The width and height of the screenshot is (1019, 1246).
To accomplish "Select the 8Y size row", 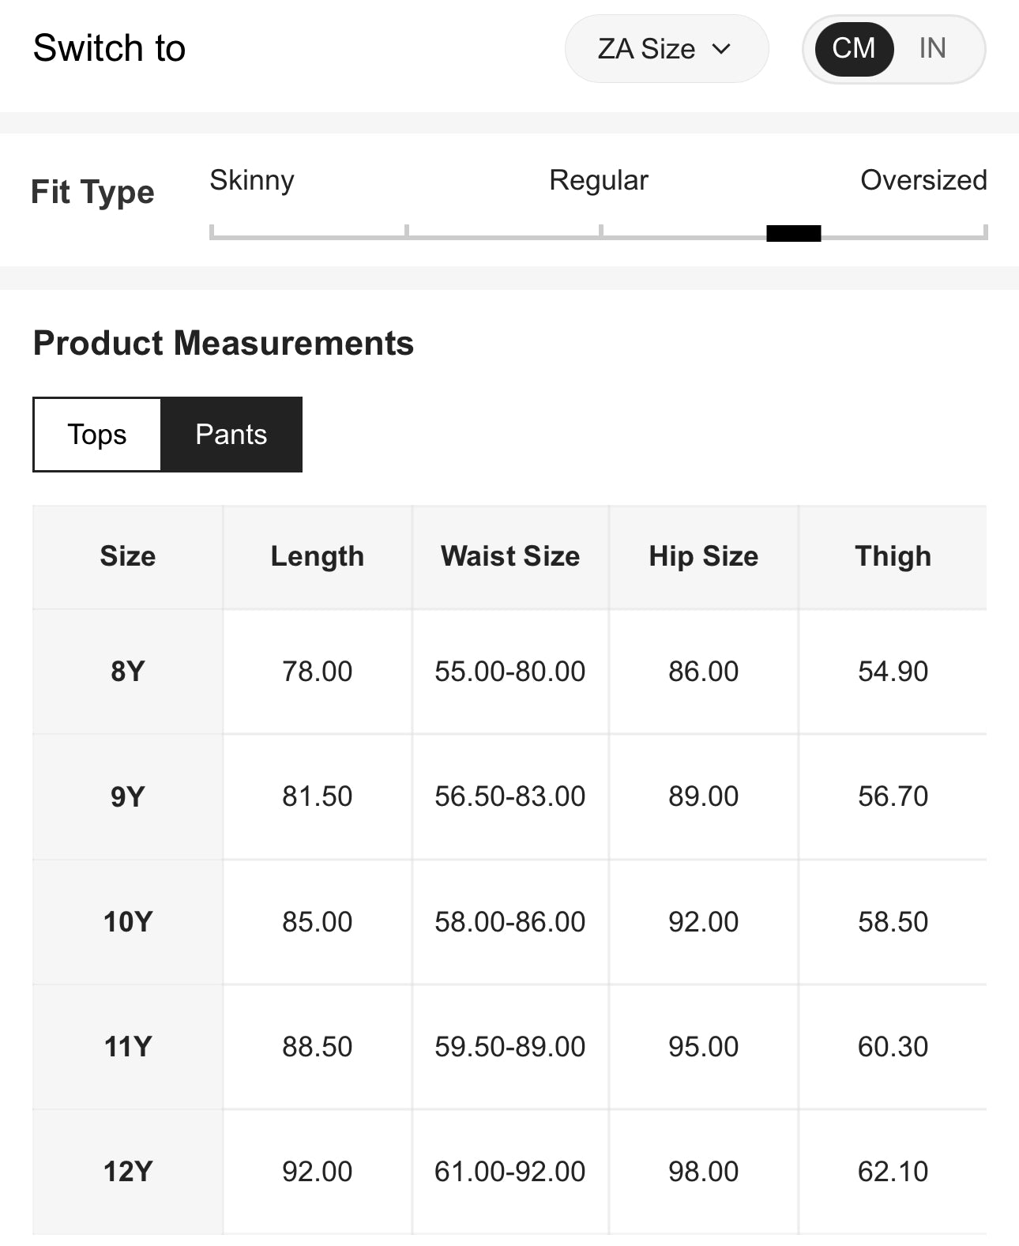I will [x=127, y=672].
